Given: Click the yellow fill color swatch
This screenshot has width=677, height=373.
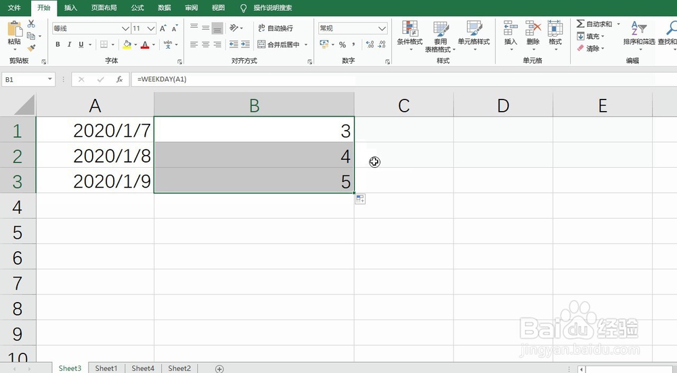Looking at the screenshot, I should coord(127,45).
